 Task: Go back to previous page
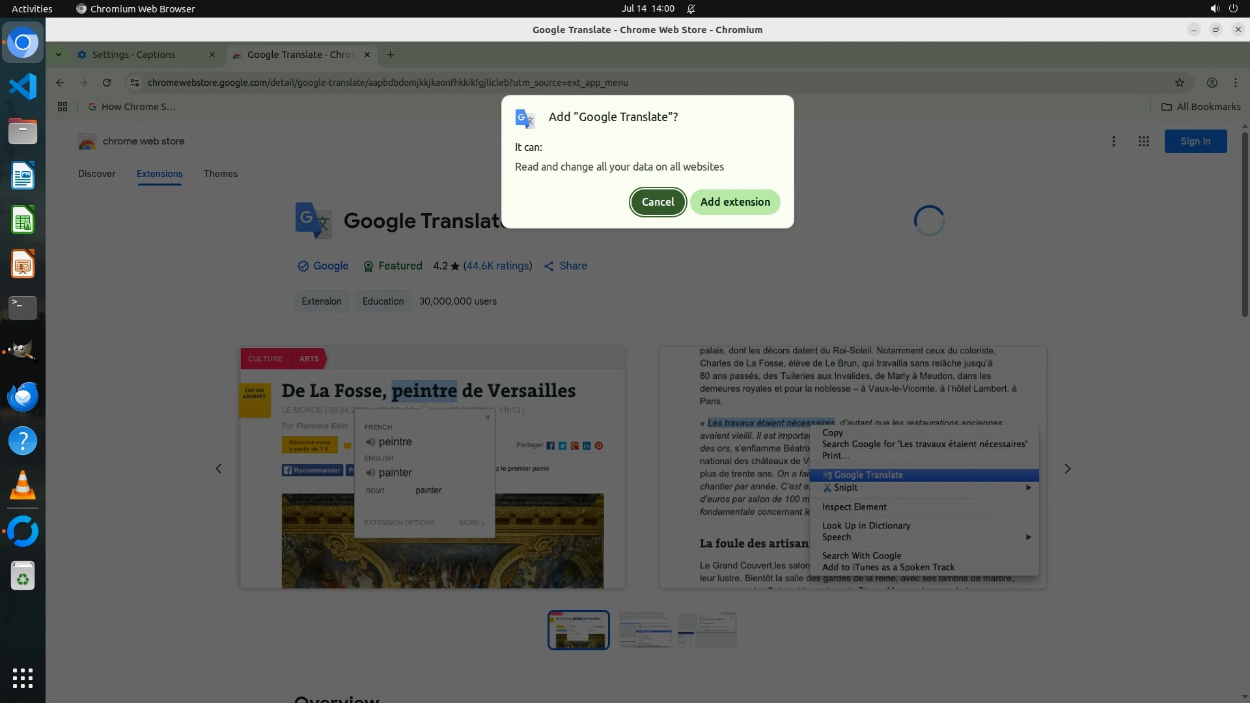pyautogui.click(x=60, y=83)
